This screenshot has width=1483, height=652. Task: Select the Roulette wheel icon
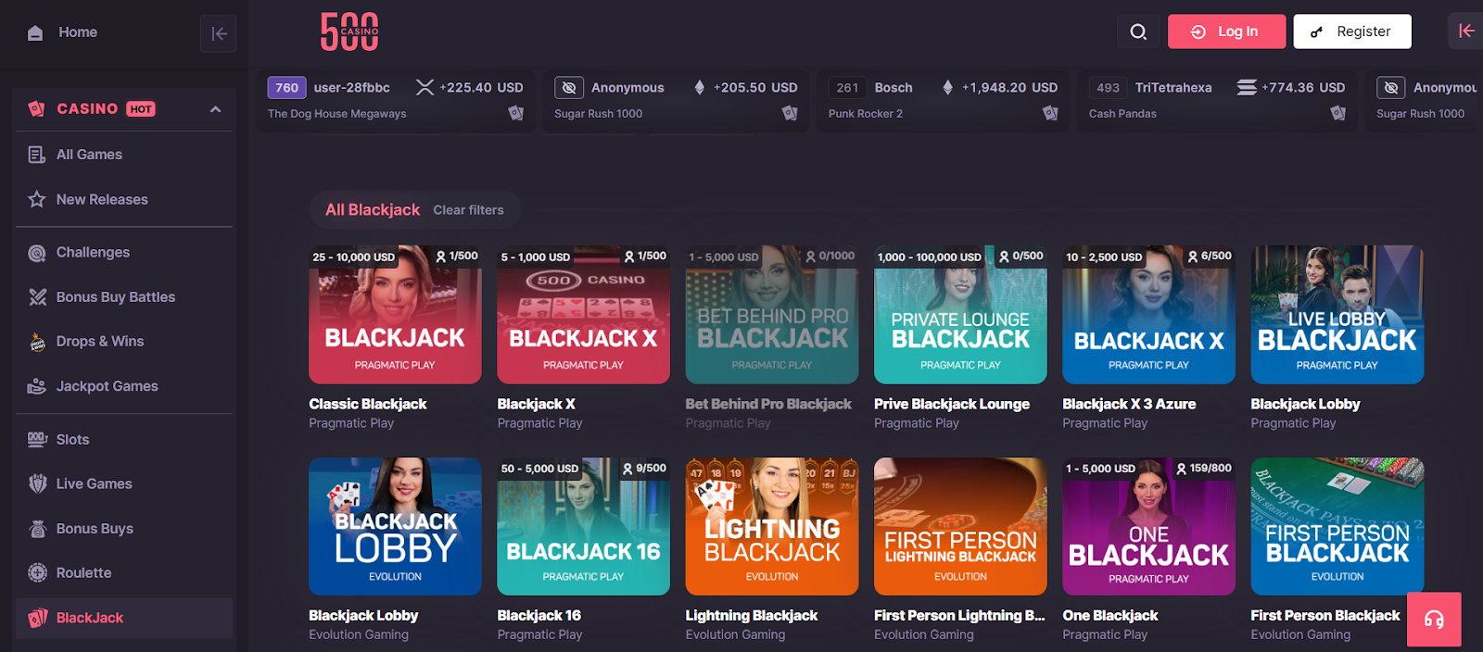tap(37, 573)
